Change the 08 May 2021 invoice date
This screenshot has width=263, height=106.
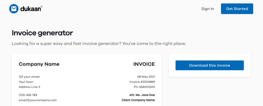146,77
